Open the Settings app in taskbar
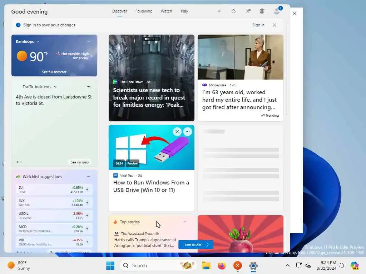 253,265
